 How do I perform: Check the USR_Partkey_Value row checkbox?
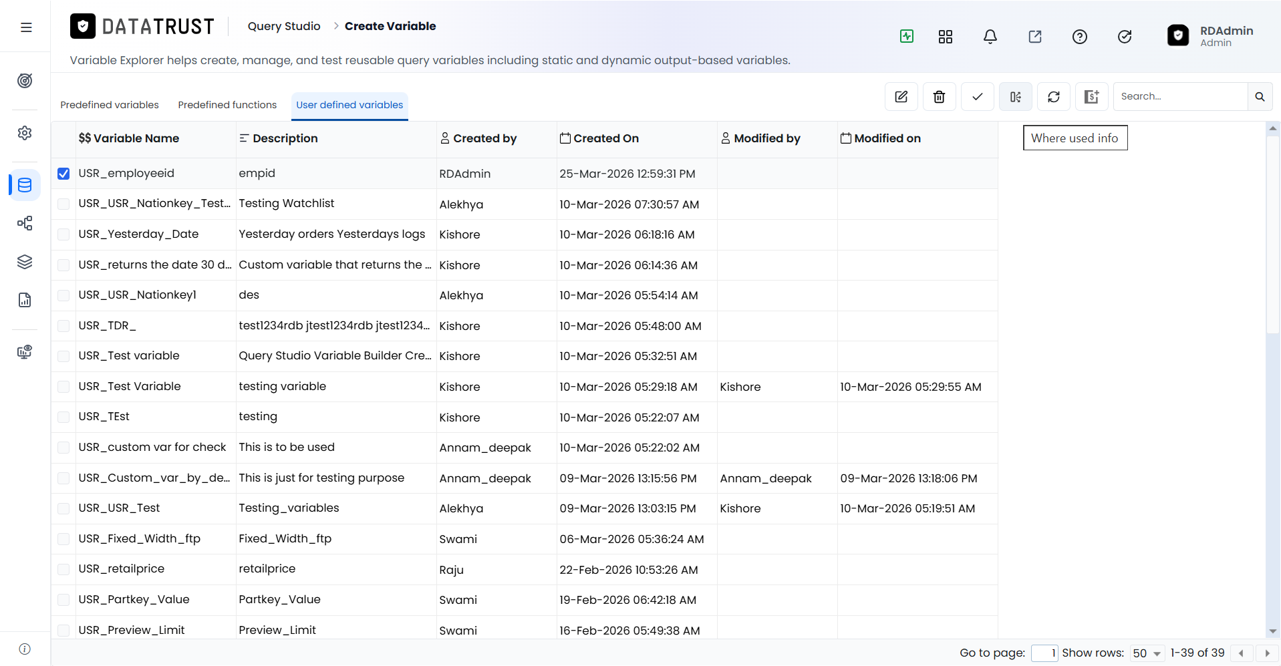(x=63, y=600)
